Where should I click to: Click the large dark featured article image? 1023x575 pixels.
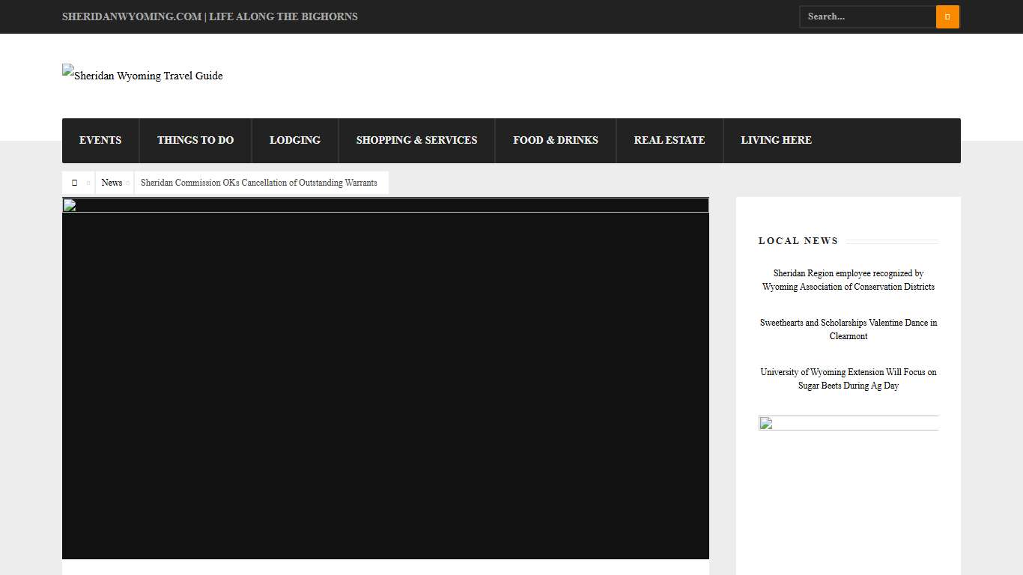[385, 382]
